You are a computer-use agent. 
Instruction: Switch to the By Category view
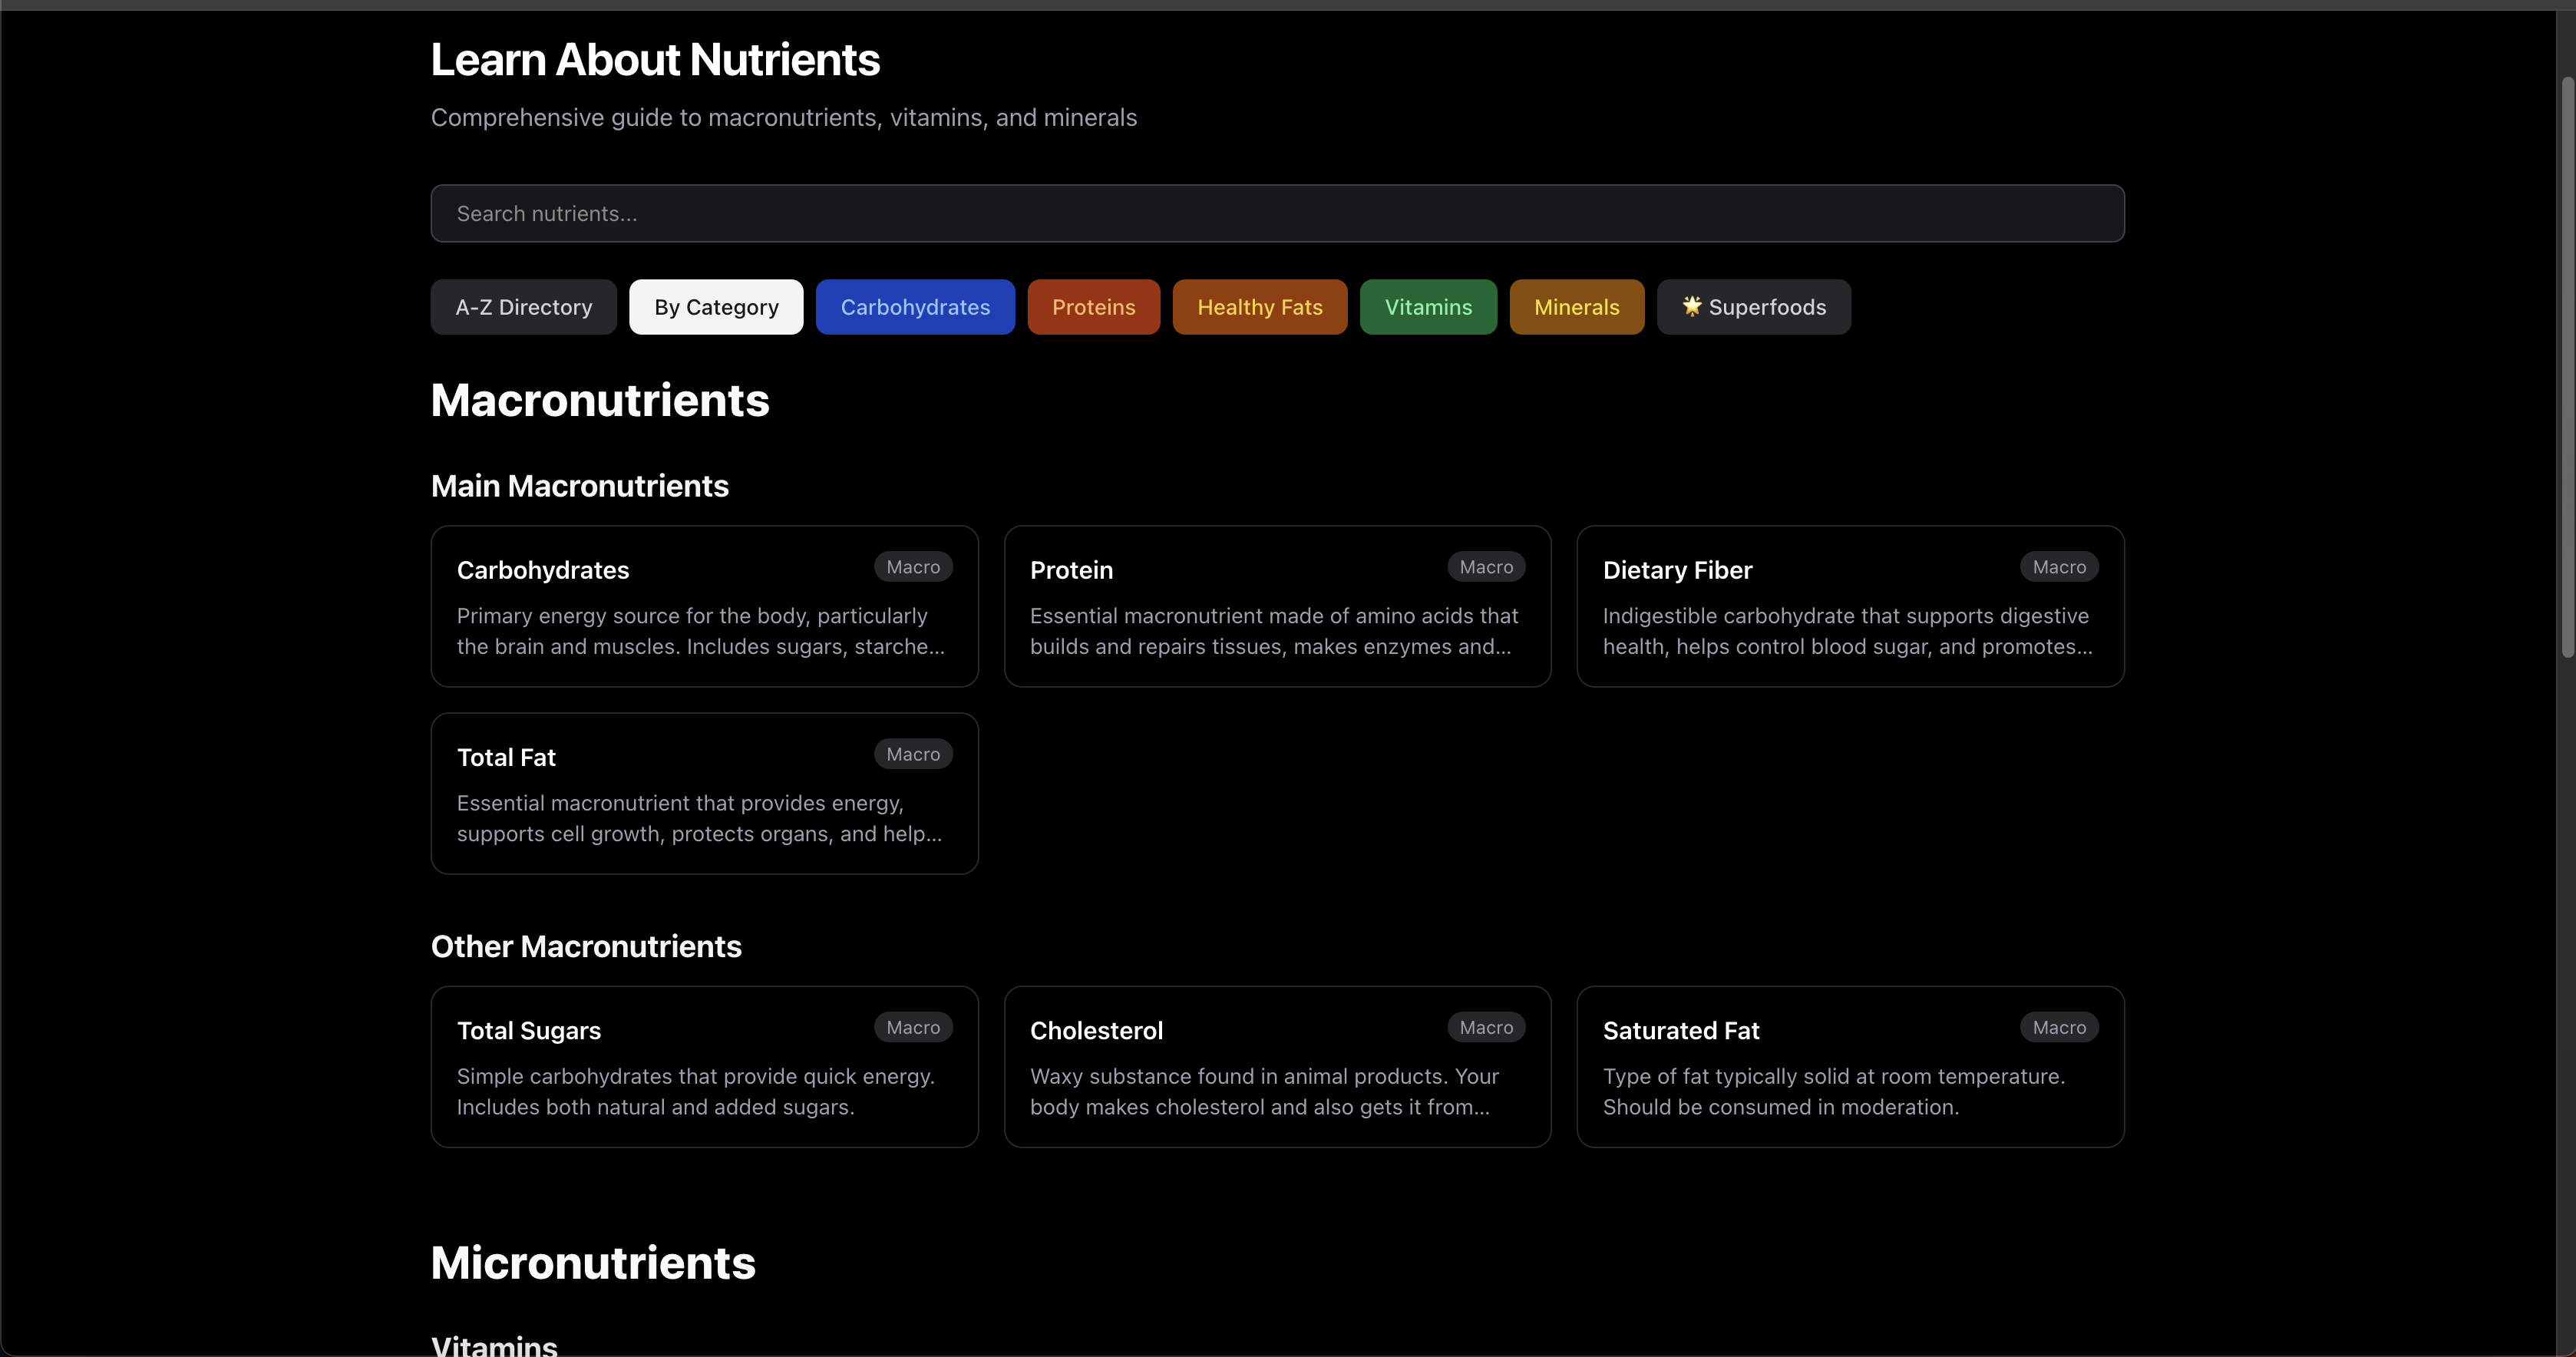pos(716,306)
